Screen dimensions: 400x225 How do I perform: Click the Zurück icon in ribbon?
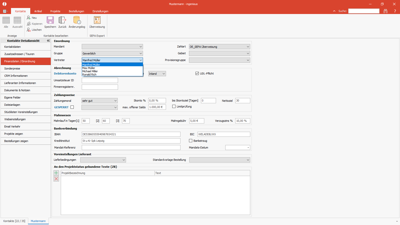62,20
